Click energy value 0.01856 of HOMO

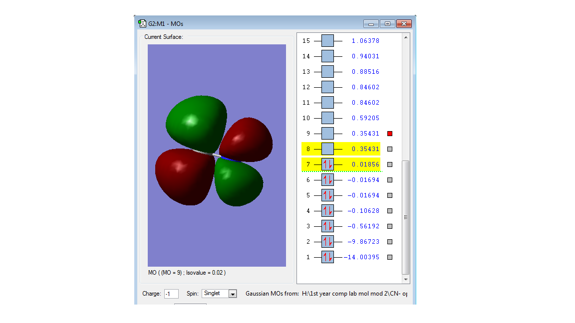pos(365,164)
